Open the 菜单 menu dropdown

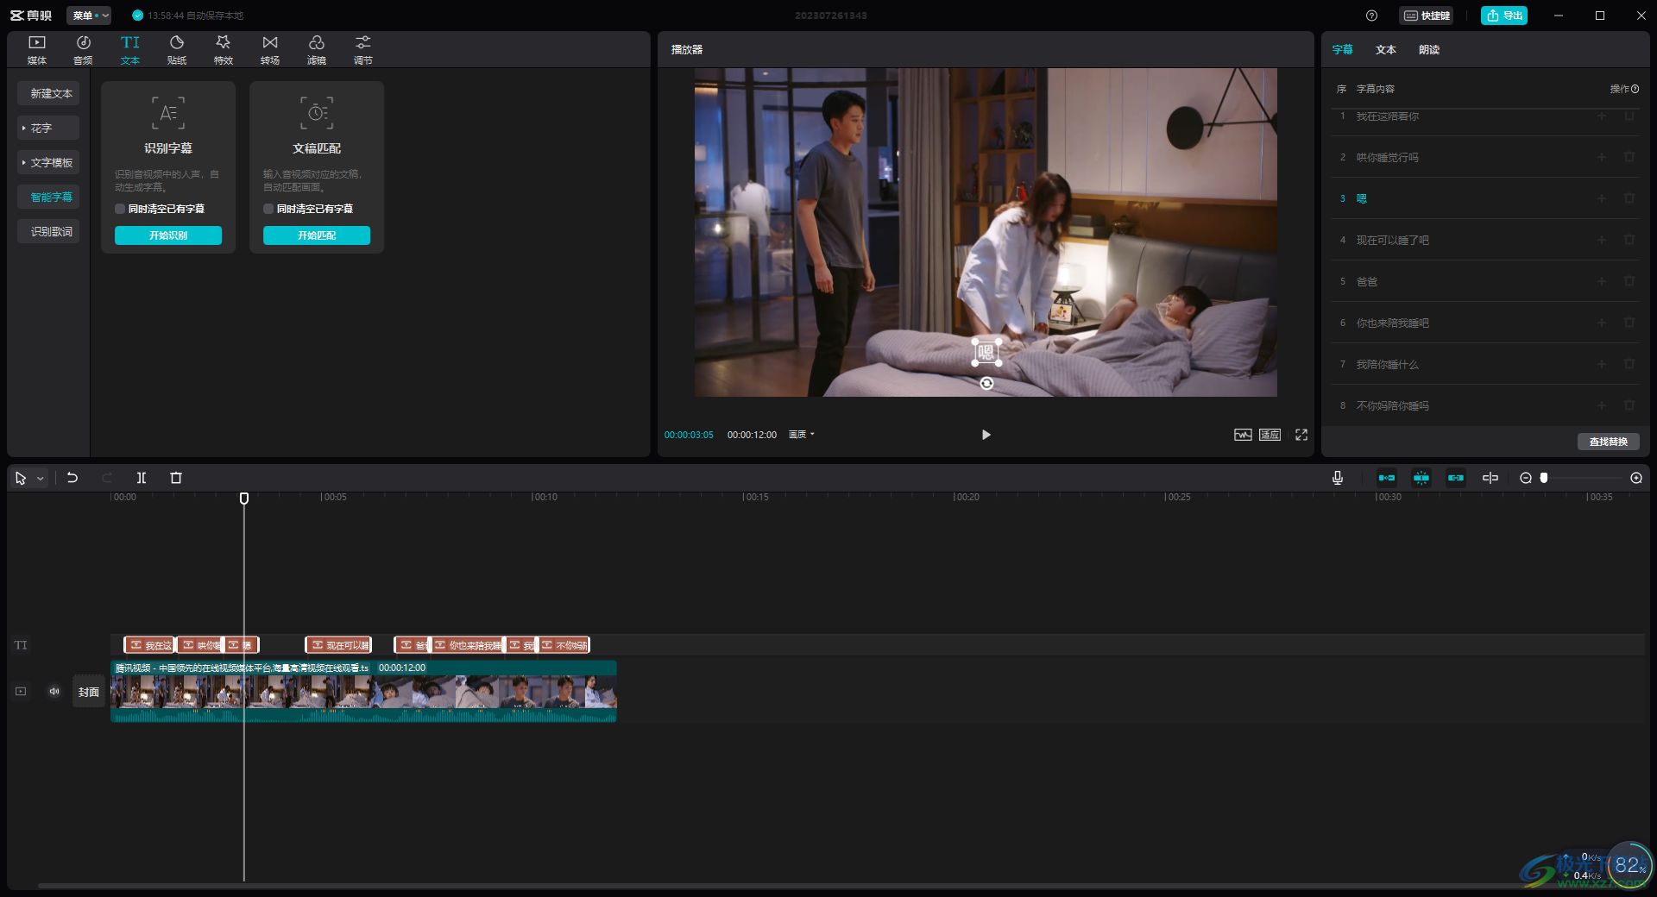[x=90, y=16]
